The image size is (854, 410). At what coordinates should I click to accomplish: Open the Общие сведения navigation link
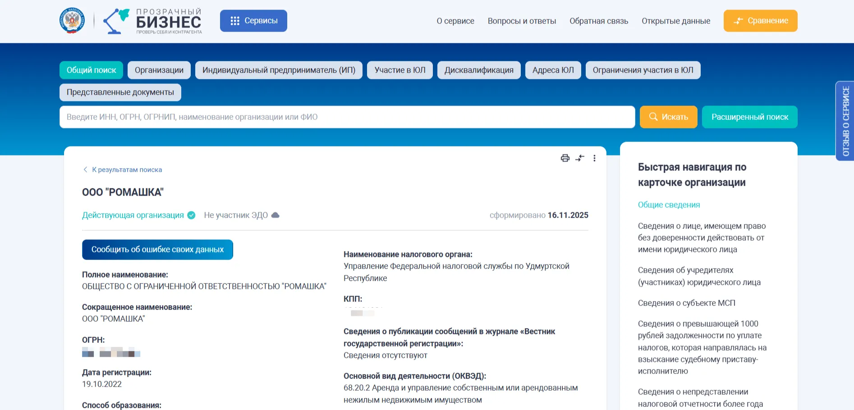669,205
